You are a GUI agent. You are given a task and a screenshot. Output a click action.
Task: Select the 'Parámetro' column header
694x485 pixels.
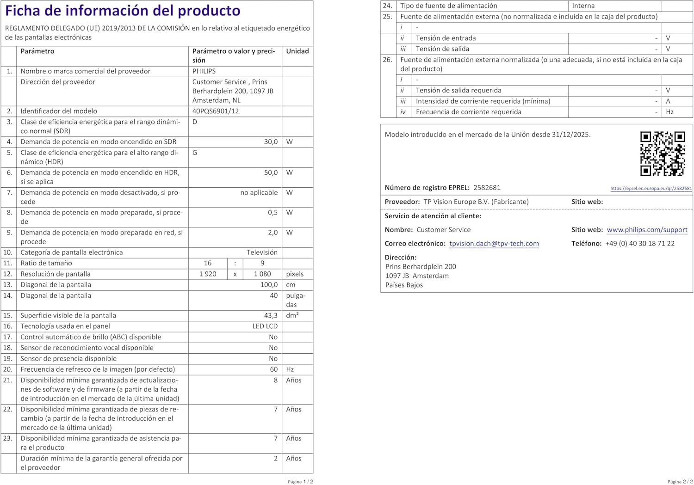point(37,51)
